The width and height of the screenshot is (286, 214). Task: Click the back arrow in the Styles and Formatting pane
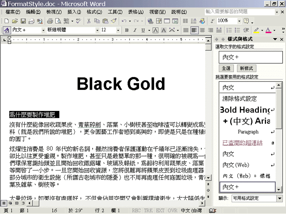tap(217, 39)
